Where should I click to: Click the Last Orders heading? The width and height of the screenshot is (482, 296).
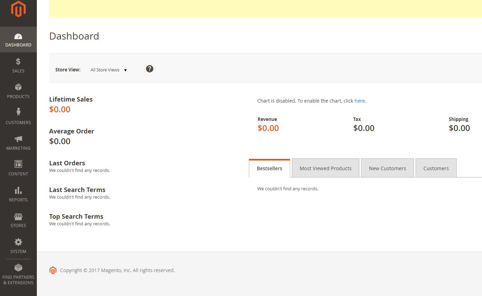coord(67,163)
